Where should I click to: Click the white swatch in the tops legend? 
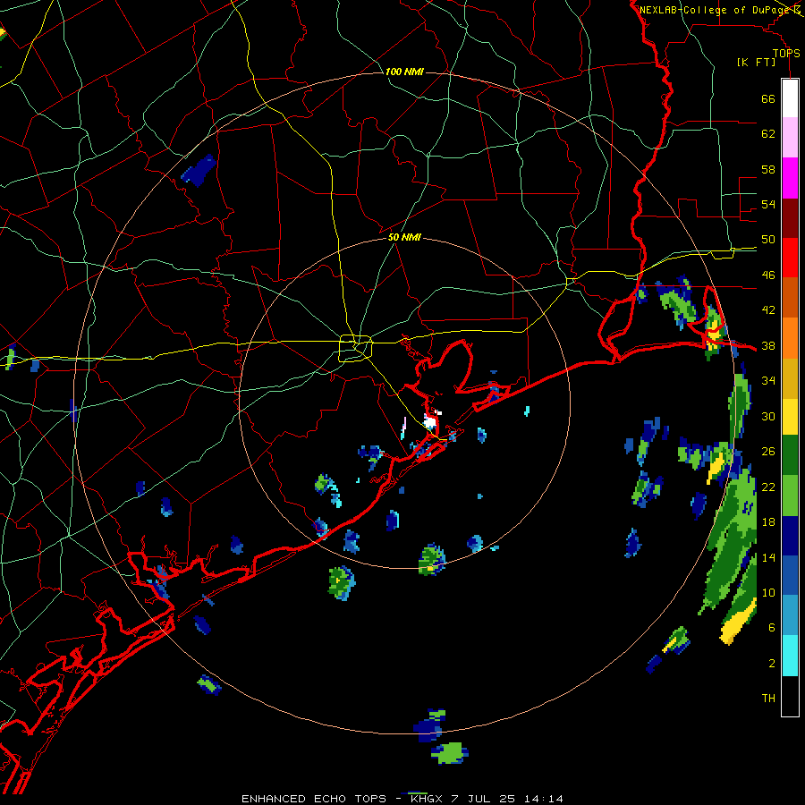[x=790, y=98]
